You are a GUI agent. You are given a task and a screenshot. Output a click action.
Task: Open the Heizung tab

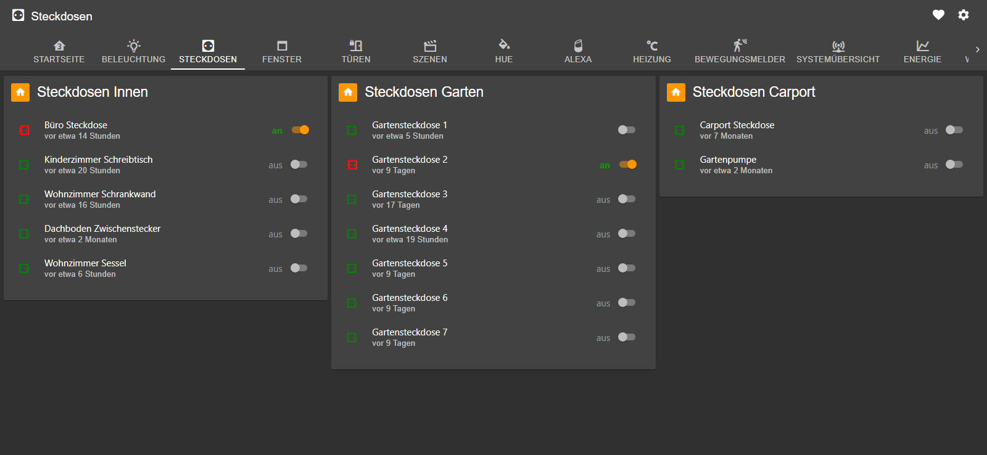[652, 52]
